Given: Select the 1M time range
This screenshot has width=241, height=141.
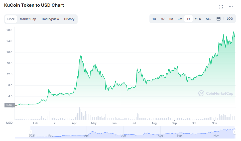Looking at the screenshot, I should click(x=171, y=19).
